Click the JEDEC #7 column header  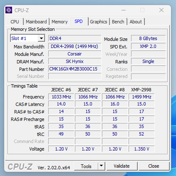coord(88,90)
